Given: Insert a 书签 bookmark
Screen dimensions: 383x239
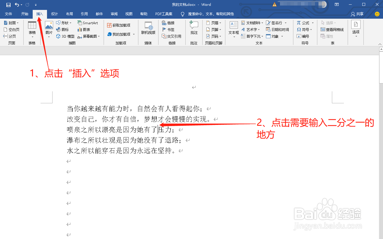Looking at the screenshot, I should tap(168, 29).
